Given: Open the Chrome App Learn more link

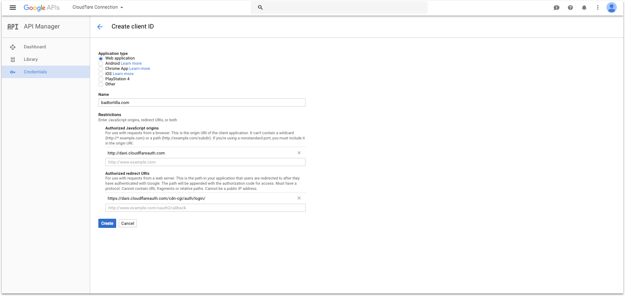Looking at the screenshot, I should [139, 69].
